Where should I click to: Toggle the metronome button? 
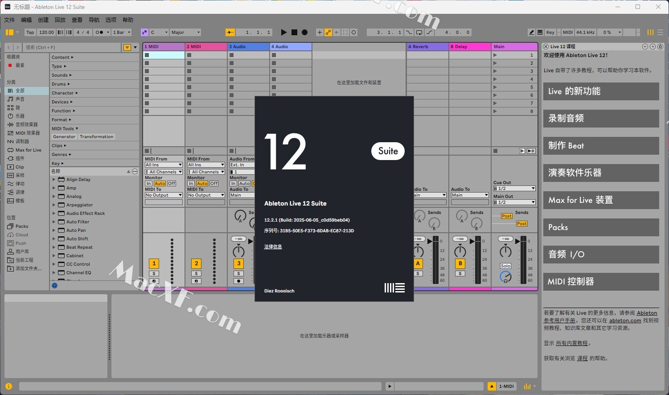99,32
